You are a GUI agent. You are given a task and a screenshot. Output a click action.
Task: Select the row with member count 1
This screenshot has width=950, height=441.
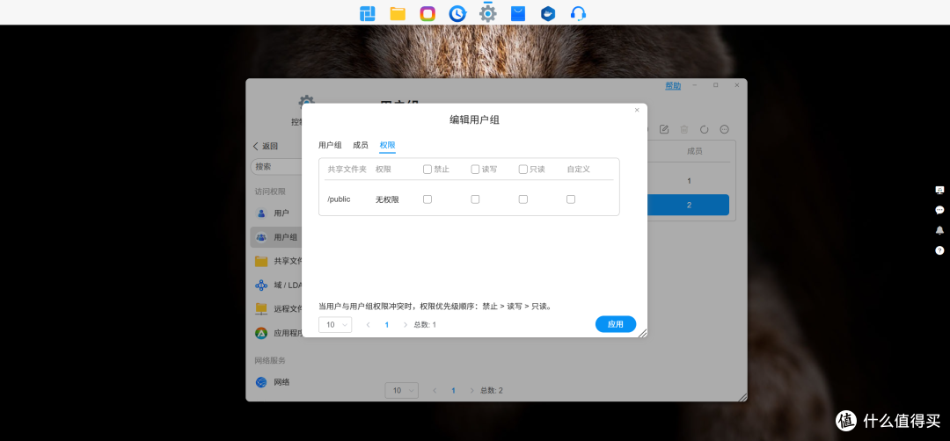coord(689,181)
